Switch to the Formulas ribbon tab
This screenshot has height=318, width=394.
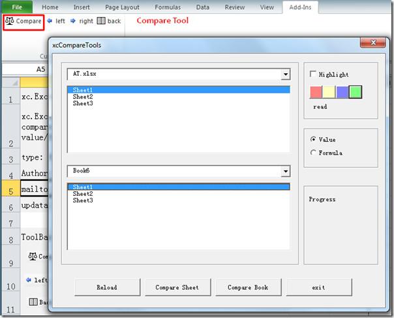coord(168,7)
